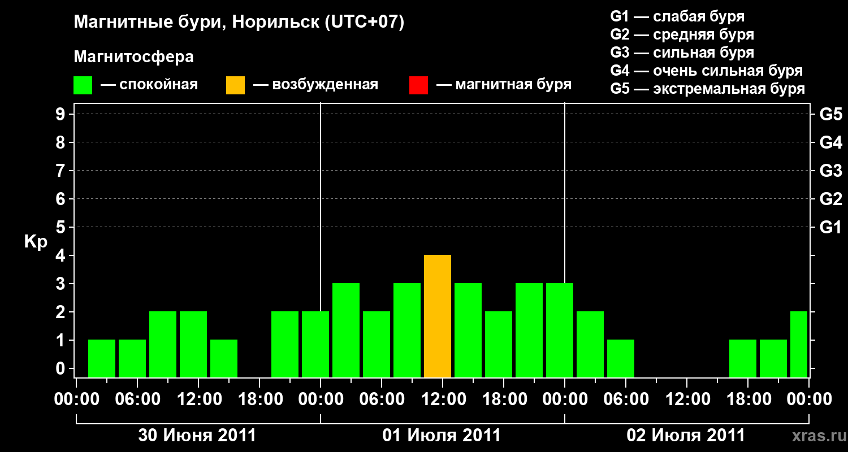848x452 pixels.
Task: Click the 'G3' label on right axis
Action: (x=831, y=171)
